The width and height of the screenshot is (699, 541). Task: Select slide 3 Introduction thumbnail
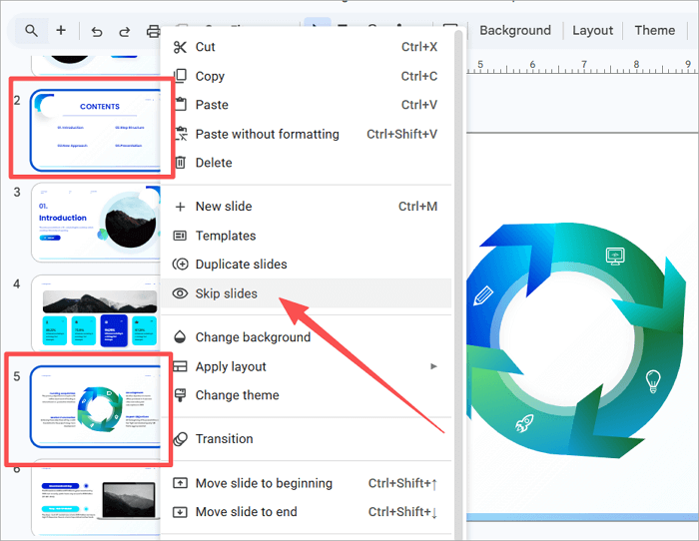96,217
